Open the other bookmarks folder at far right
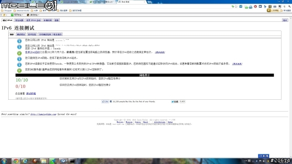The image size is (292, 164). point(286,10)
